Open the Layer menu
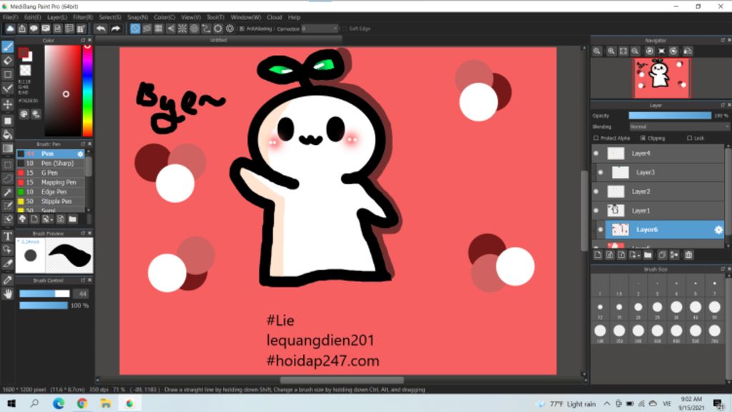This screenshot has width=732, height=412. point(57,17)
